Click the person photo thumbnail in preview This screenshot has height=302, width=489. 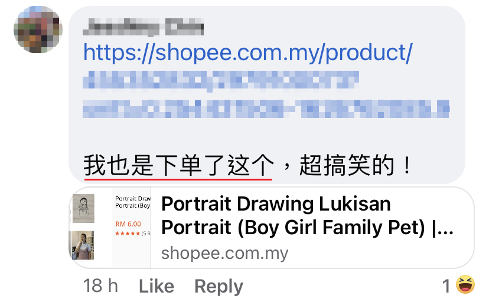(x=83, y=245)
